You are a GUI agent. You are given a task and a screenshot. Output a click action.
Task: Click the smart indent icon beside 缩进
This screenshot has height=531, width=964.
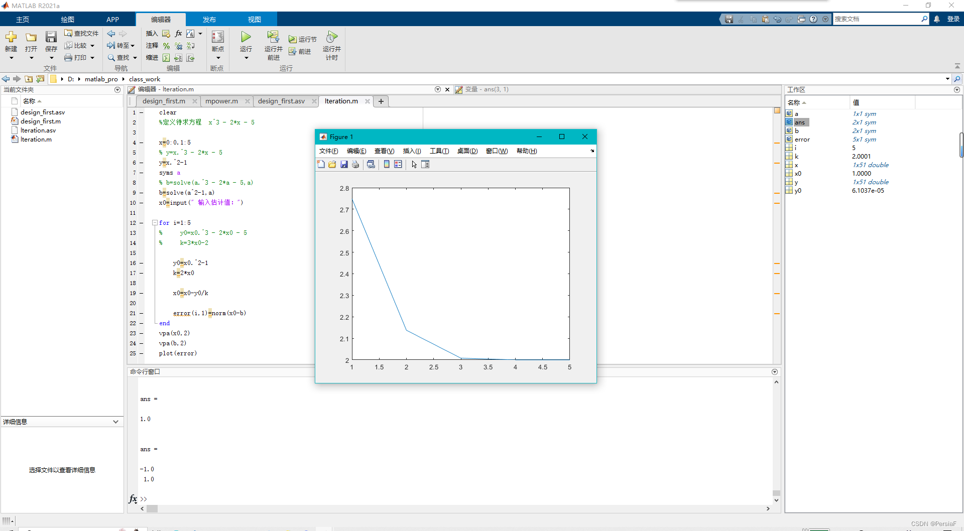click(x=166, y=58)
